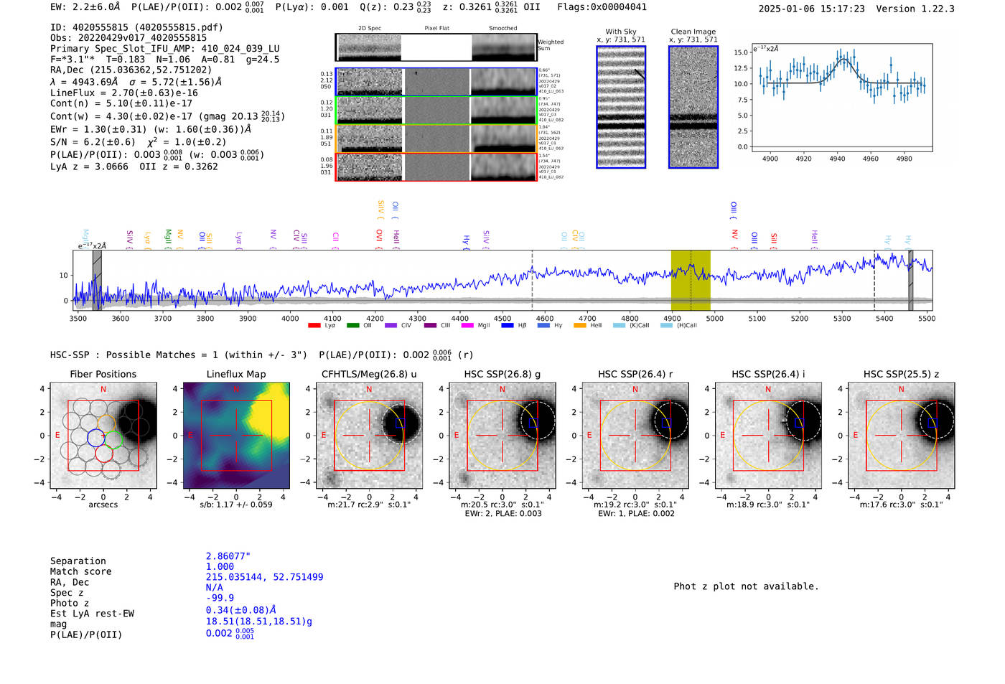
Task: Select the Flags:0x00004041 text
Action: pos(602,7)
